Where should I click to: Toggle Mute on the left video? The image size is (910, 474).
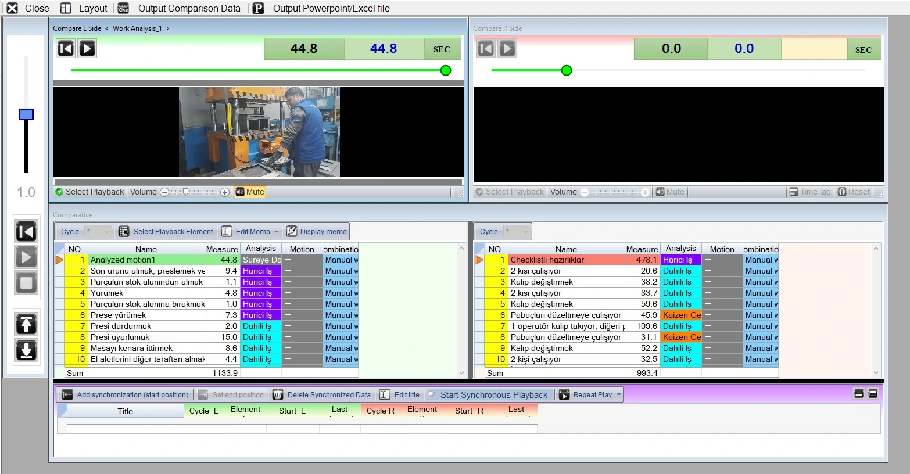[250, 192]
